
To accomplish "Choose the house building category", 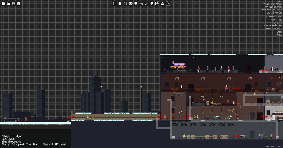I will point(120,4).
